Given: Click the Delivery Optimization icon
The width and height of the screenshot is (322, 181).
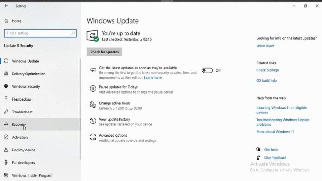Looking at the screenshot, I should click(6, 74).
